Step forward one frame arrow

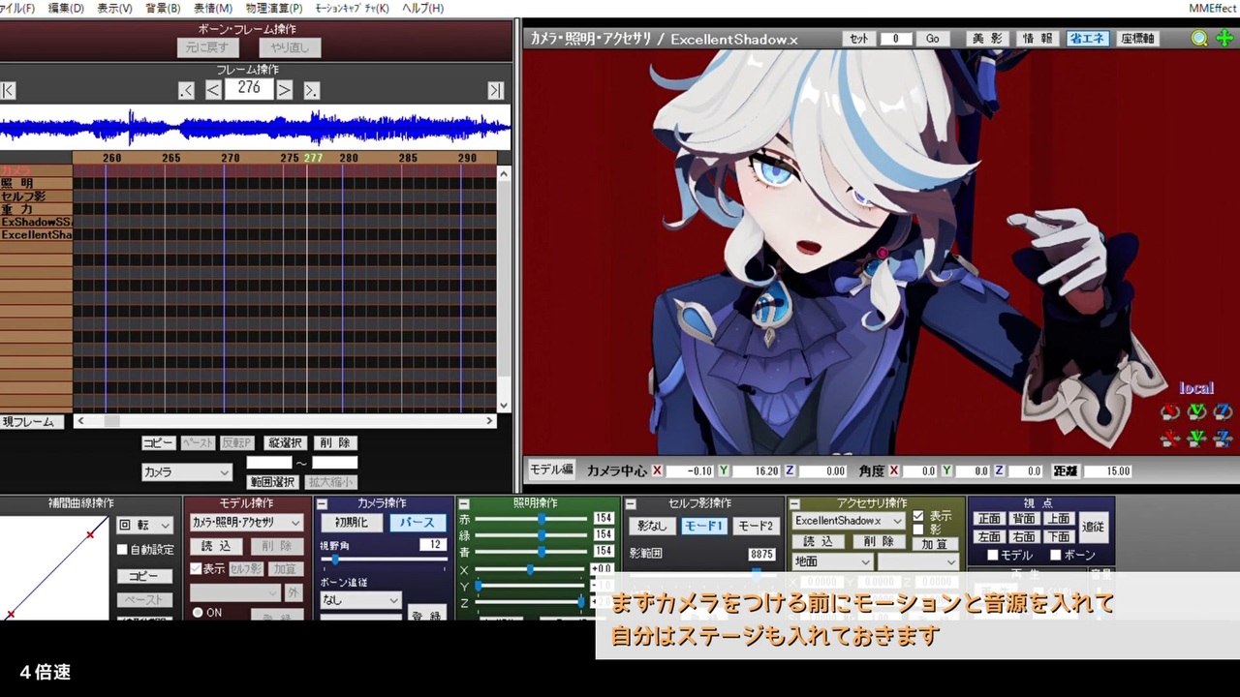click(x=285, y=90)
